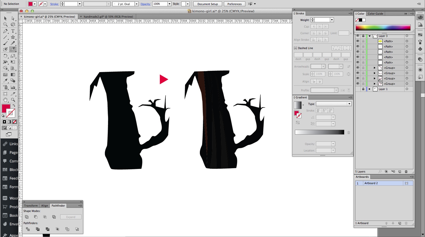Toggle the Dashed Line checkbox

(295, 48)
